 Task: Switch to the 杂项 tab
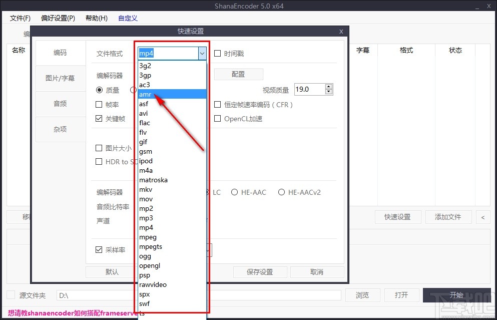[x=60, y=129]
